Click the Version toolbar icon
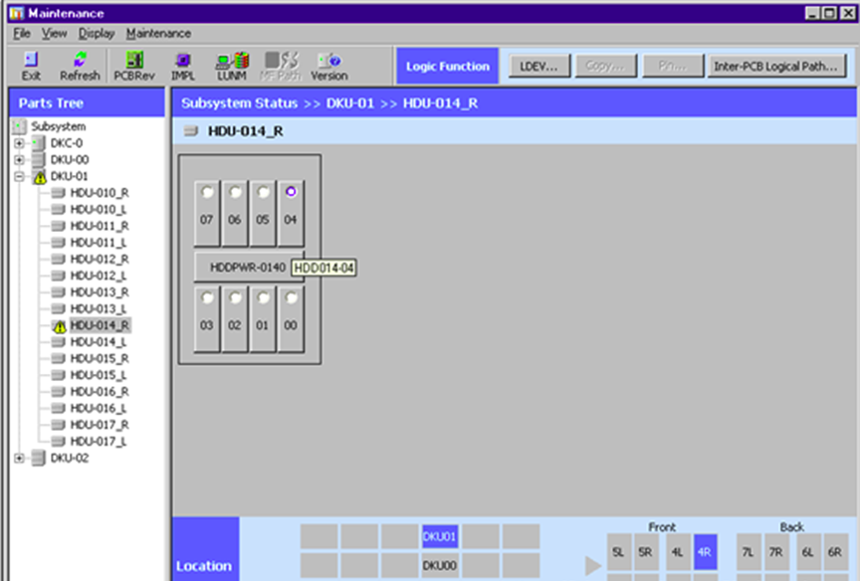The width and height of the screenshot is (860, 581). tap(328, 66)
